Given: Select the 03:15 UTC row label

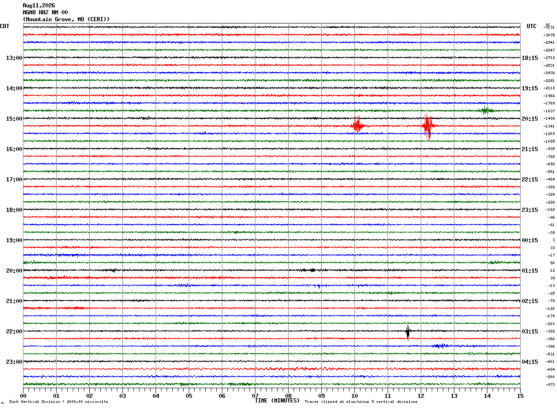Looking at the screenshot, I should 530,332.
